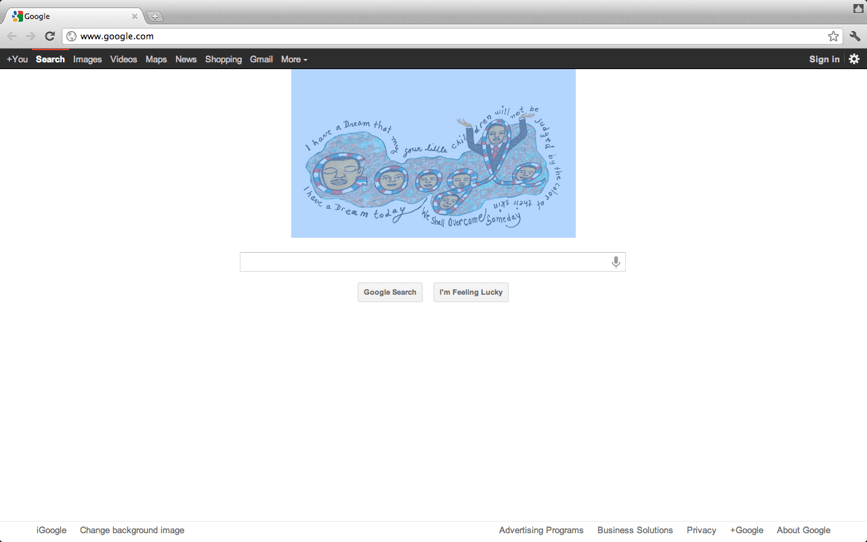Open the Privacy footer link

pyautogui.click(x=701, y=530)
